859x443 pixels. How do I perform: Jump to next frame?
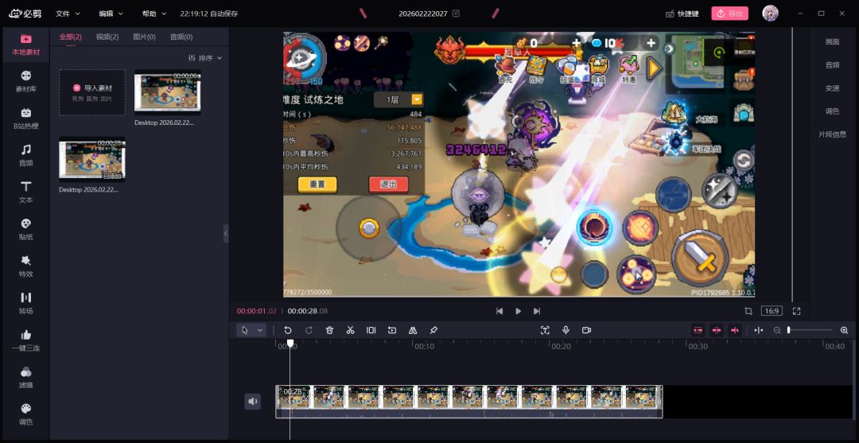click(537, 311)
